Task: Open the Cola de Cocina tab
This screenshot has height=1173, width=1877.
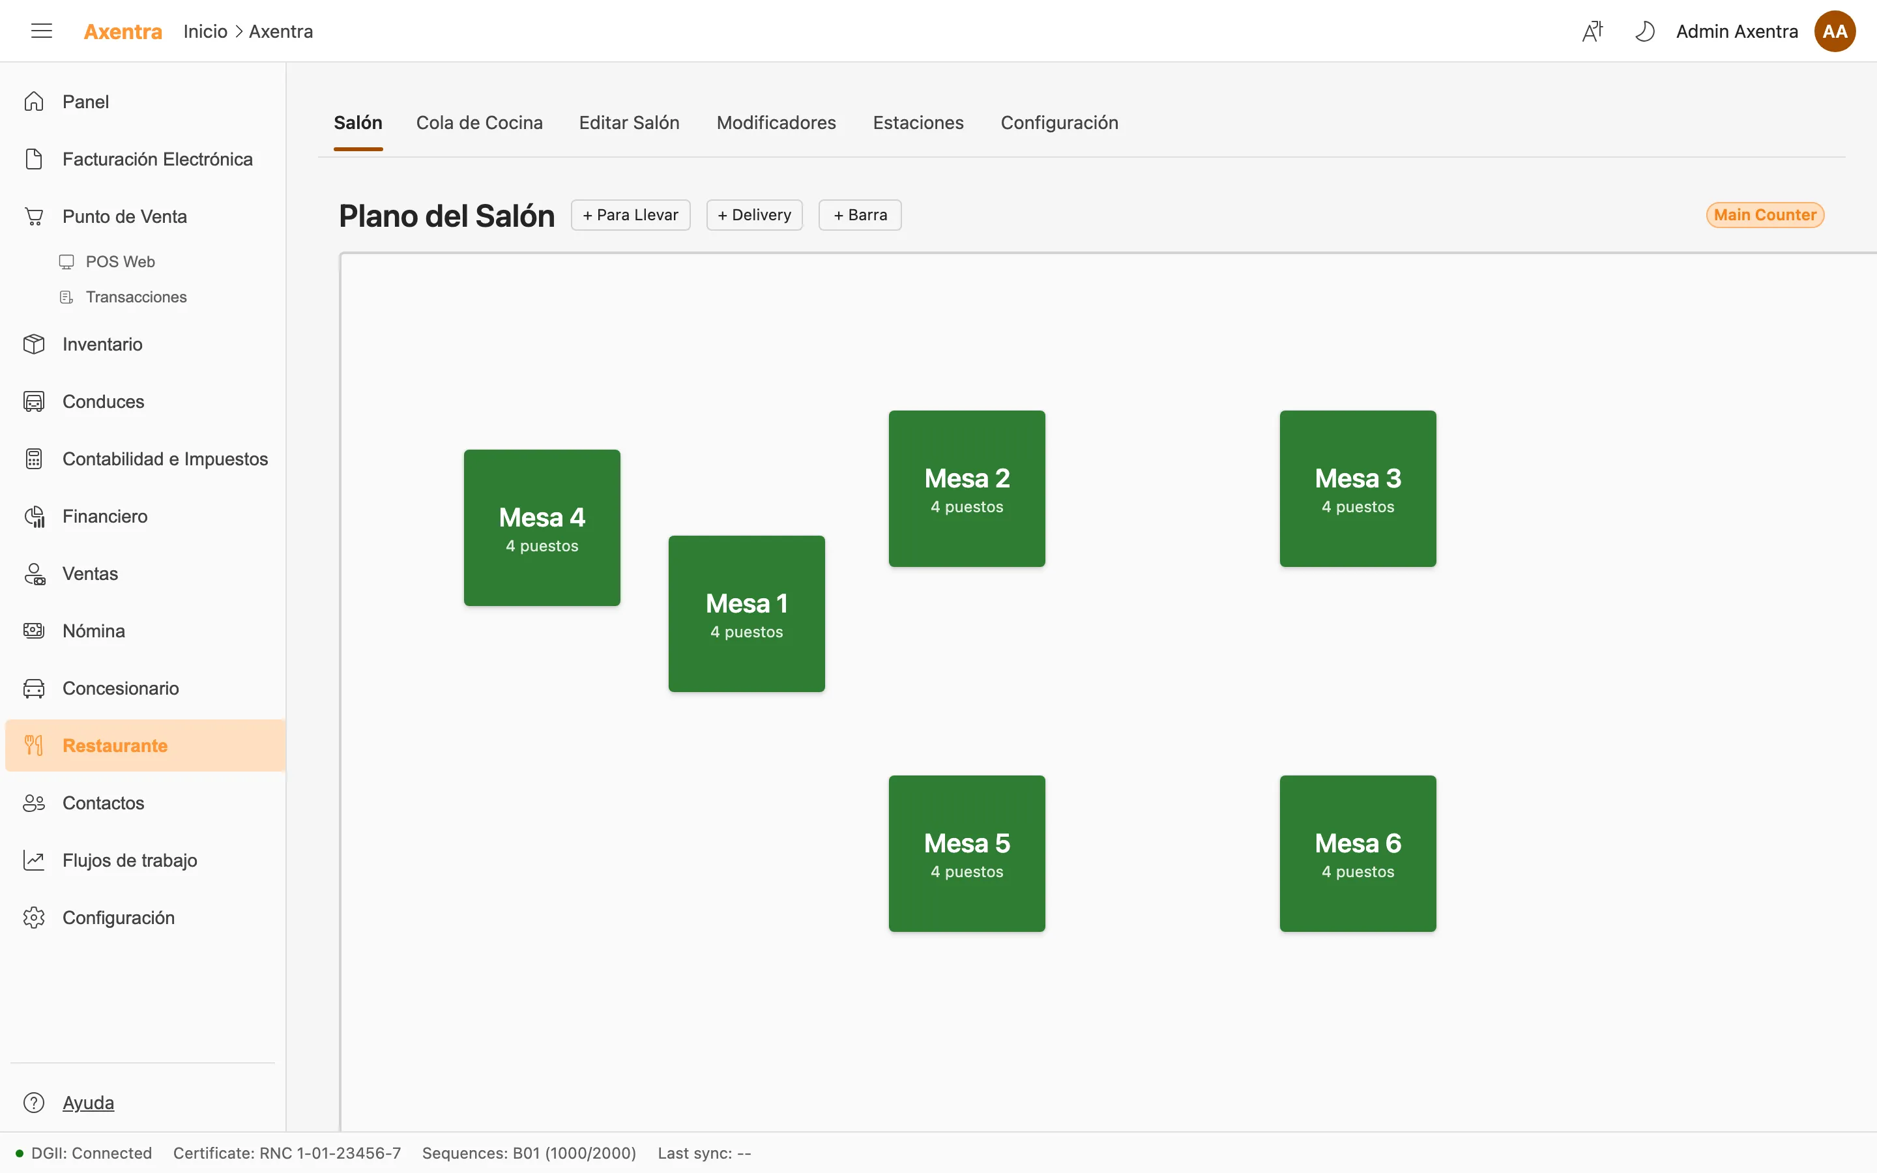Action: (479, 123)
